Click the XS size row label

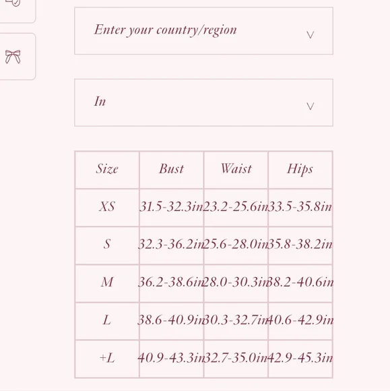click(x=107, y=206)
